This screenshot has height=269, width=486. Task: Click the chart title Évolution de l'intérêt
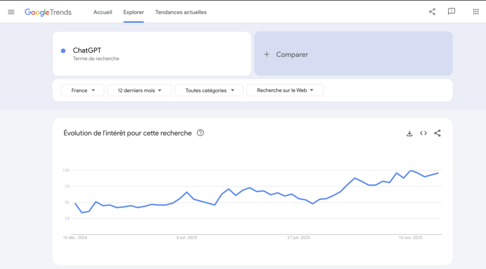point(128,133)
